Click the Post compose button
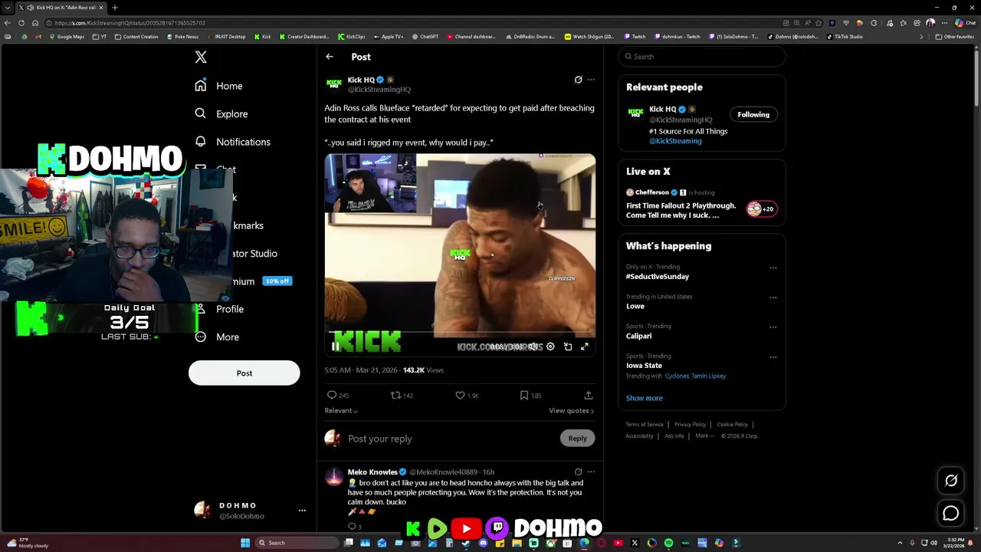 (244, 373)
